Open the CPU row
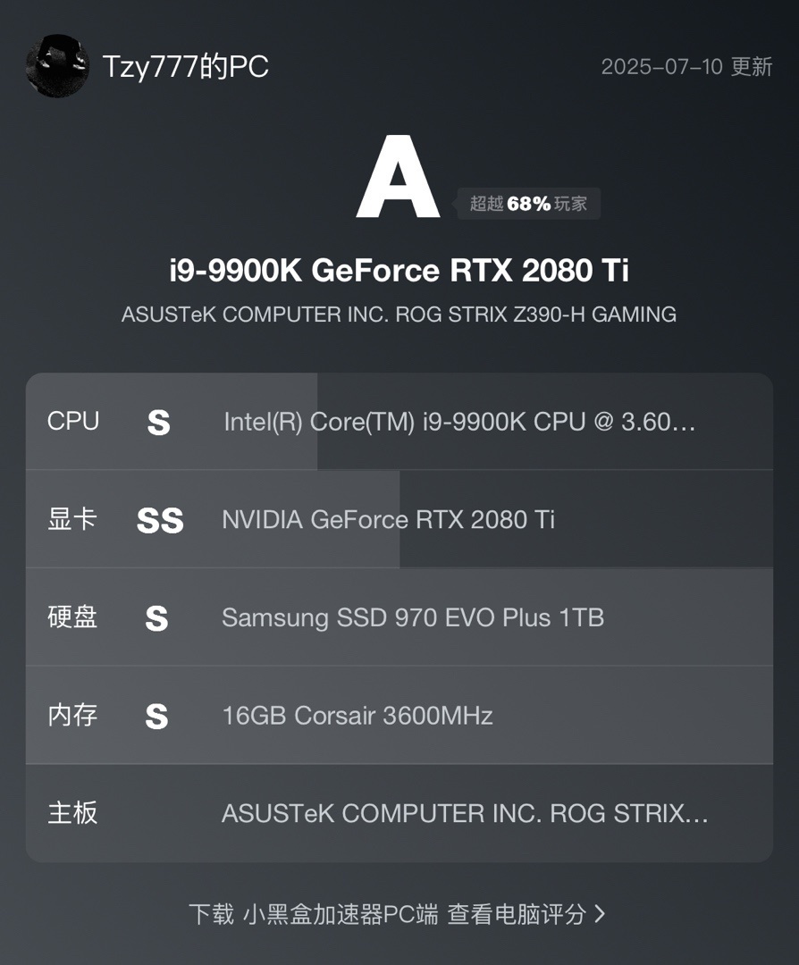Image resolution: width=799 pixels, height=965 pixels. (x=399, y=422)
